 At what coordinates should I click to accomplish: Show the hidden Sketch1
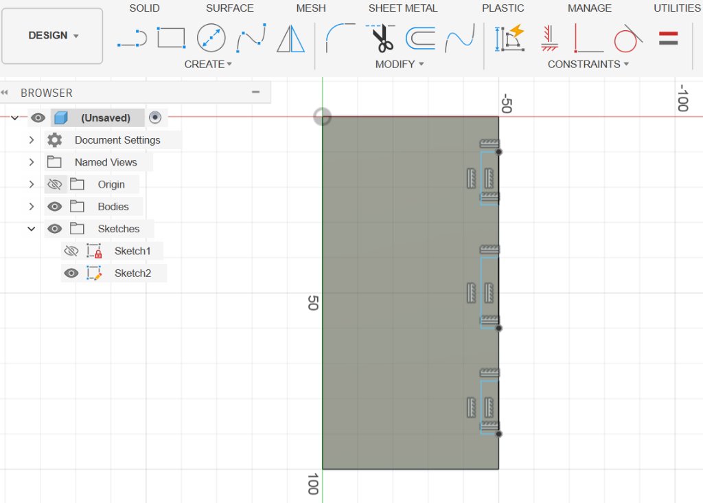71,251
